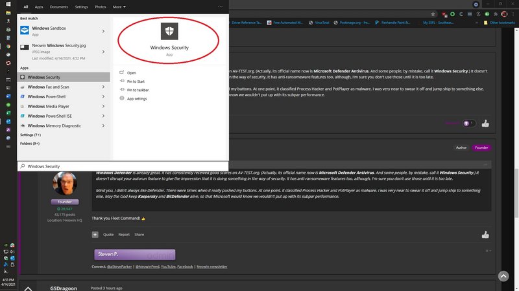Expand Windows Media Player arrow

point(103,106)
